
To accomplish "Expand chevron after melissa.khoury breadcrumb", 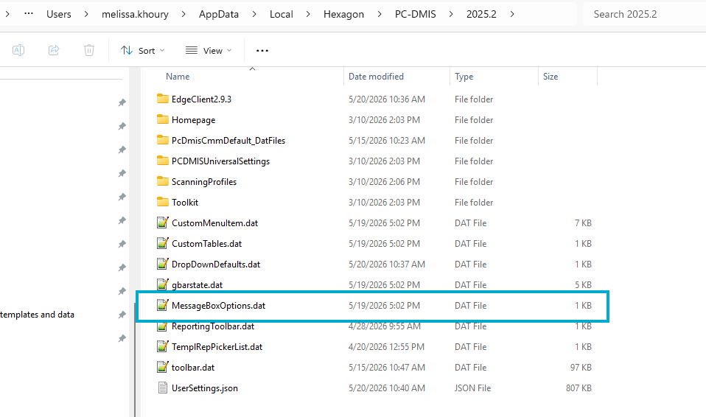I will [x=184, y=14].
